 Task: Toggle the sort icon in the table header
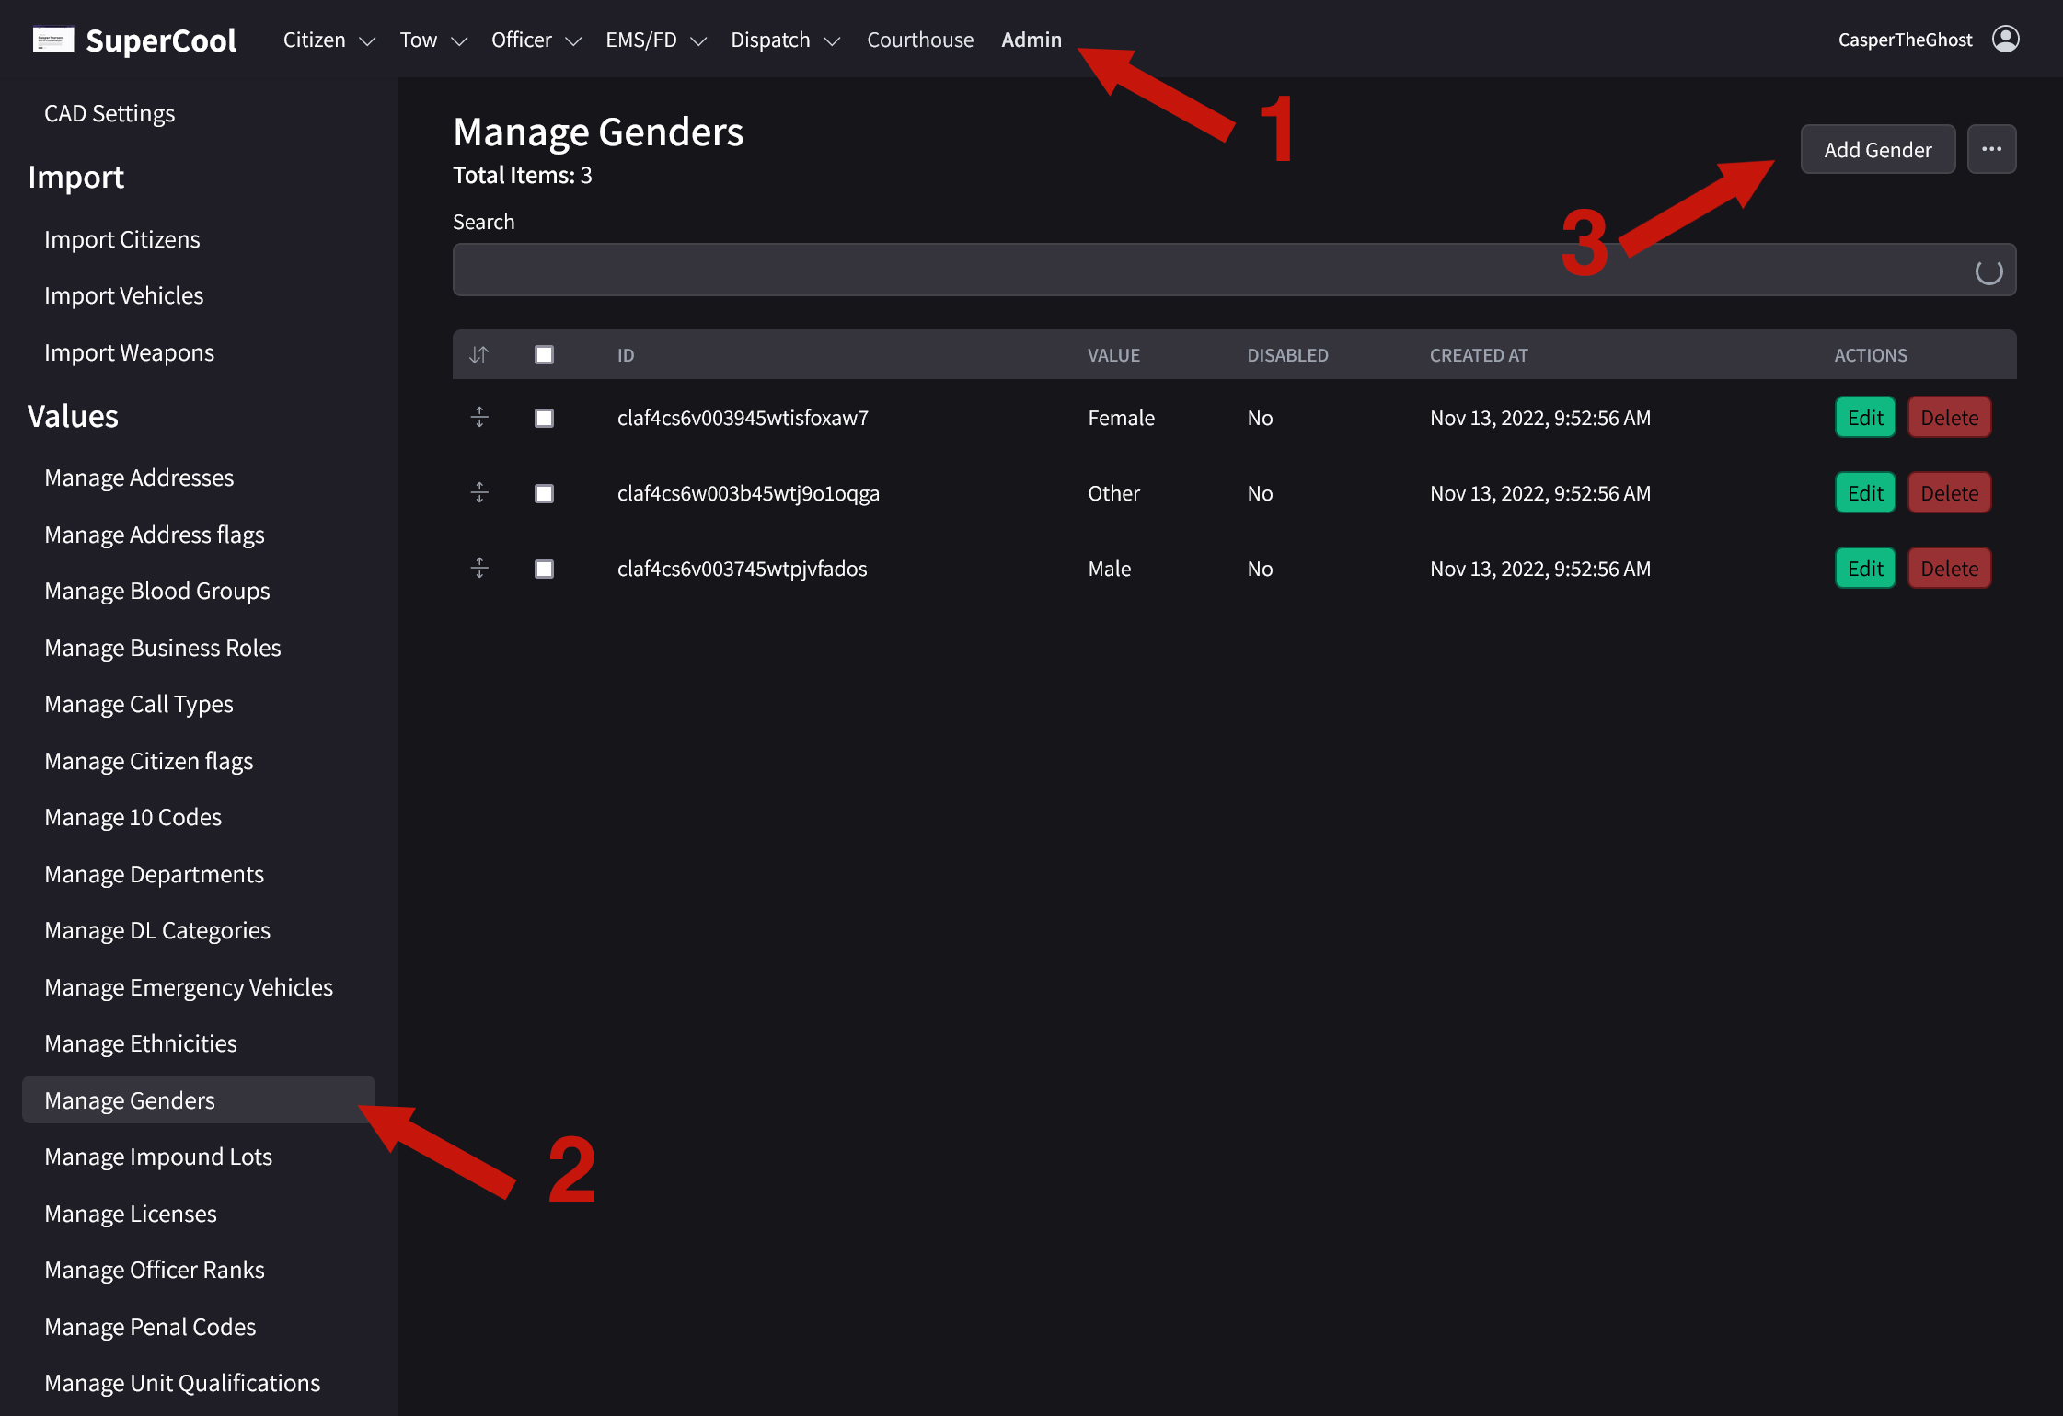tap(478, 354)
